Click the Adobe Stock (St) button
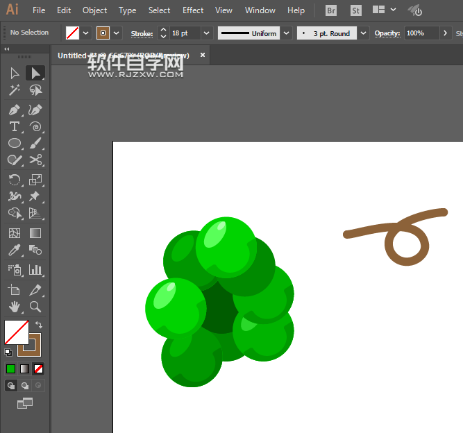463x433 pixels. pyautogui.click(x=355, y=10)
